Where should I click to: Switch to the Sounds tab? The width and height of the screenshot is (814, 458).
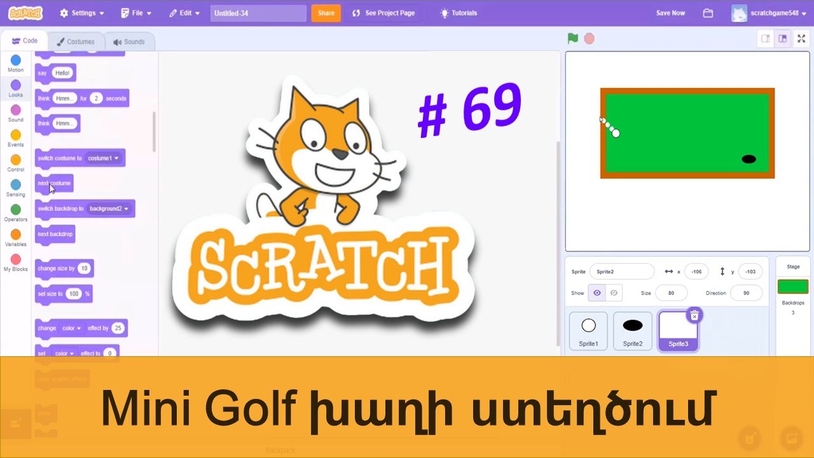click(129, 41)
